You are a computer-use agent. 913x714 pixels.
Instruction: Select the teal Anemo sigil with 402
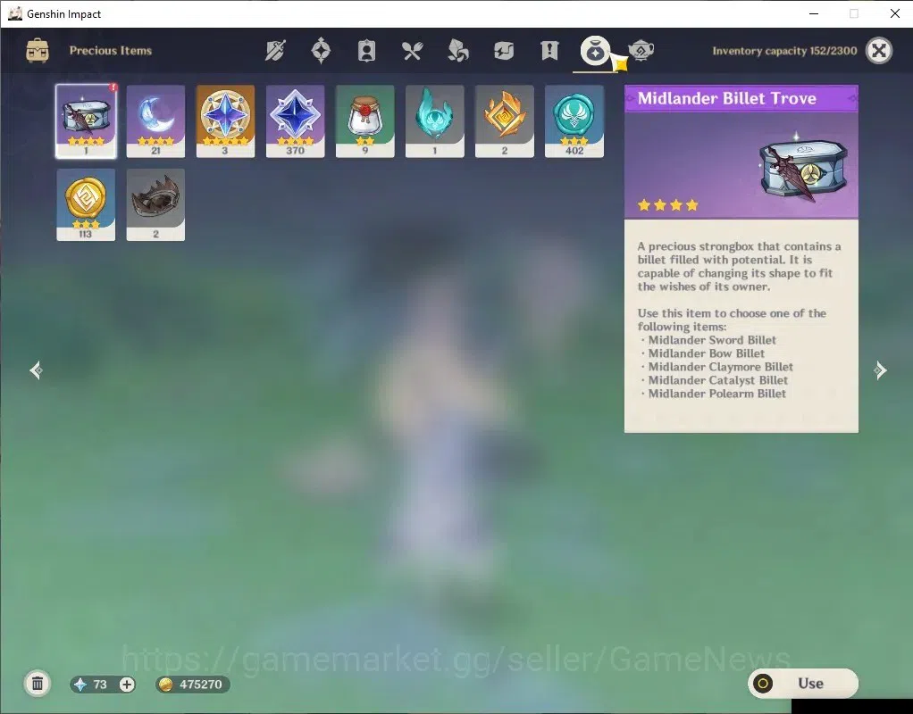click(x=574, y=121)
